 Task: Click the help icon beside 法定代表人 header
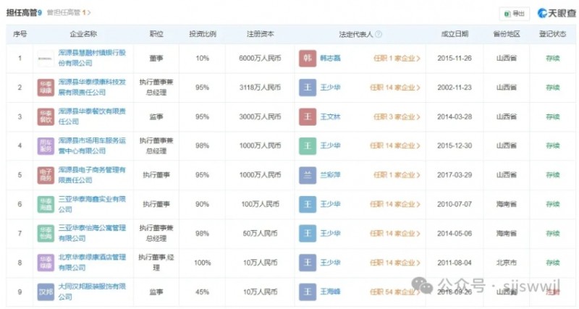[x=379, y=34]
